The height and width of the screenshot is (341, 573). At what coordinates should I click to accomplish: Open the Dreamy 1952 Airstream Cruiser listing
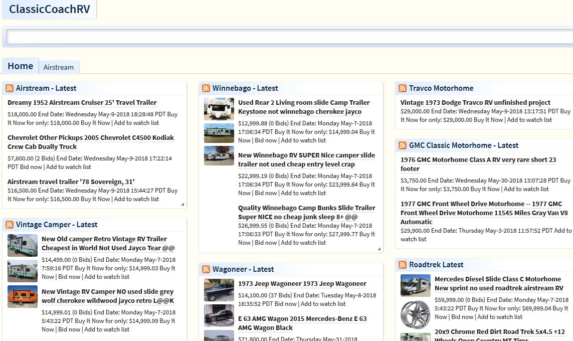tap(81, 102)
